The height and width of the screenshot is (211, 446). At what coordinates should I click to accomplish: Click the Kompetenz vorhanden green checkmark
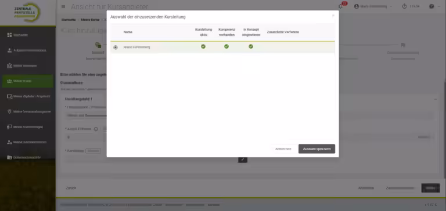coord(226,46)
